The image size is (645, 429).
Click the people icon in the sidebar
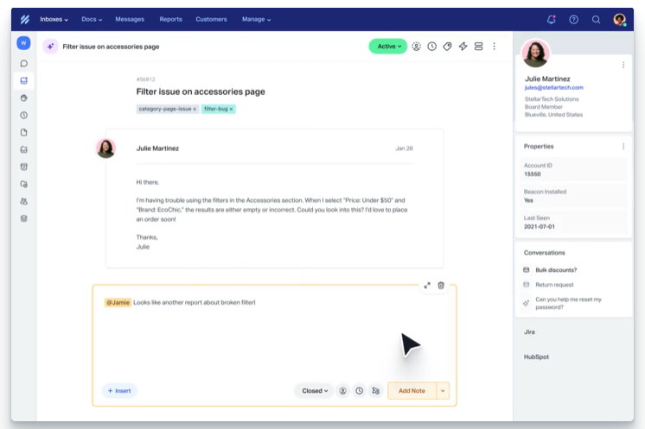pos(24,201)
